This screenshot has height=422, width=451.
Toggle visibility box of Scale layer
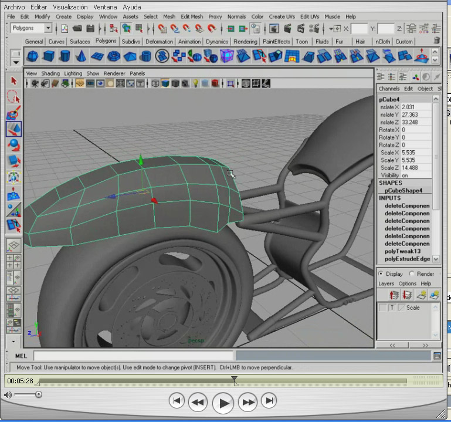(x=383, y=308)
